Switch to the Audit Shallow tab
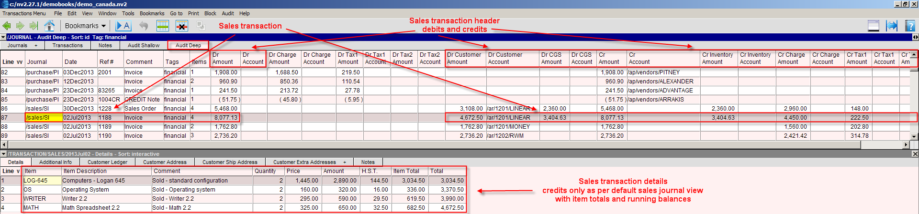Viewport: 919px width, 214px height. coord(144,45)
